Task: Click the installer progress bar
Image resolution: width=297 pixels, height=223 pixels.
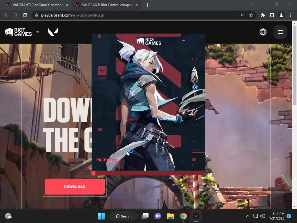Action: 148,173
